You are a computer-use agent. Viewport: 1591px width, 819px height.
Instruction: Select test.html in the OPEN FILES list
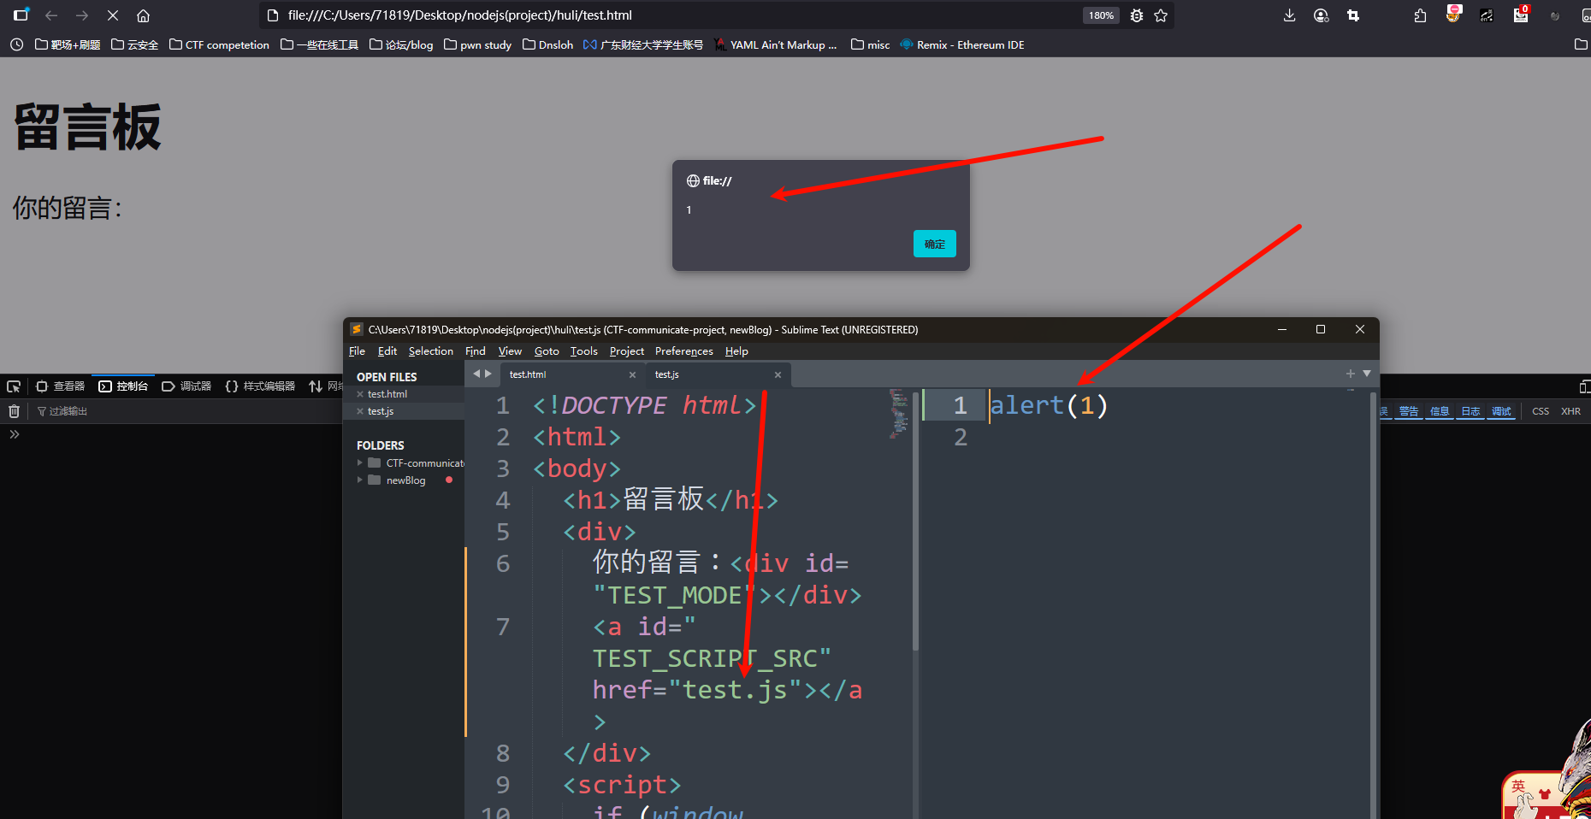click(387, 394)
